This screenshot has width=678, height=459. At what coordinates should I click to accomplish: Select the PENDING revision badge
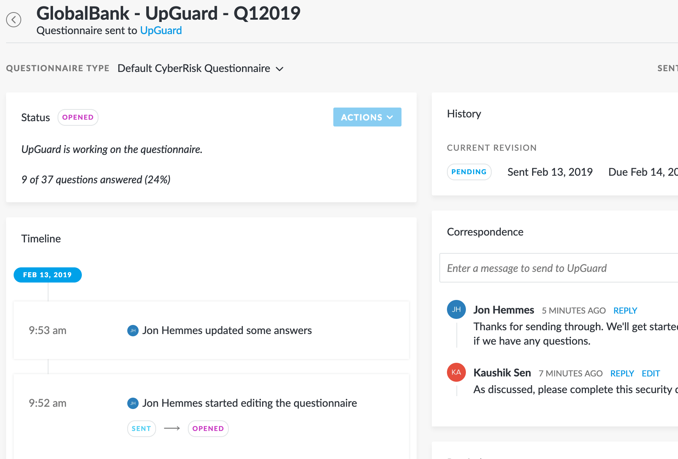469,172
